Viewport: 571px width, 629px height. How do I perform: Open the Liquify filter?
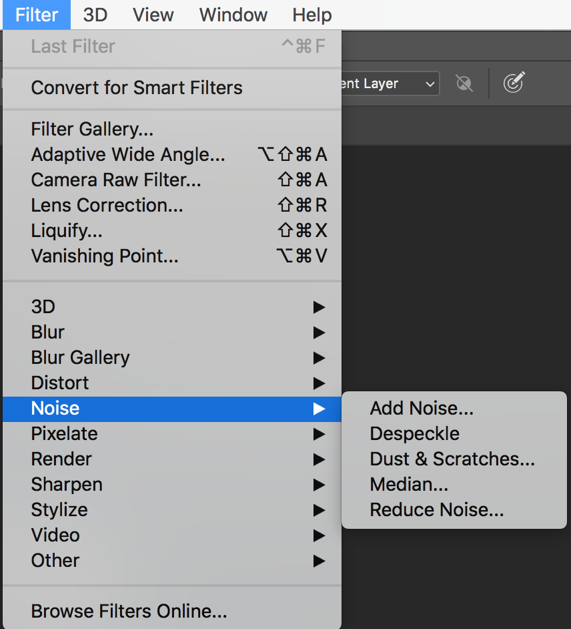pos(172,230)
